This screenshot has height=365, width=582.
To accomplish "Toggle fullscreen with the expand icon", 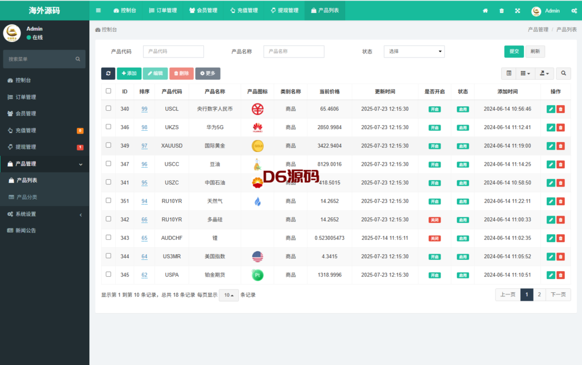I will point(517,10).
